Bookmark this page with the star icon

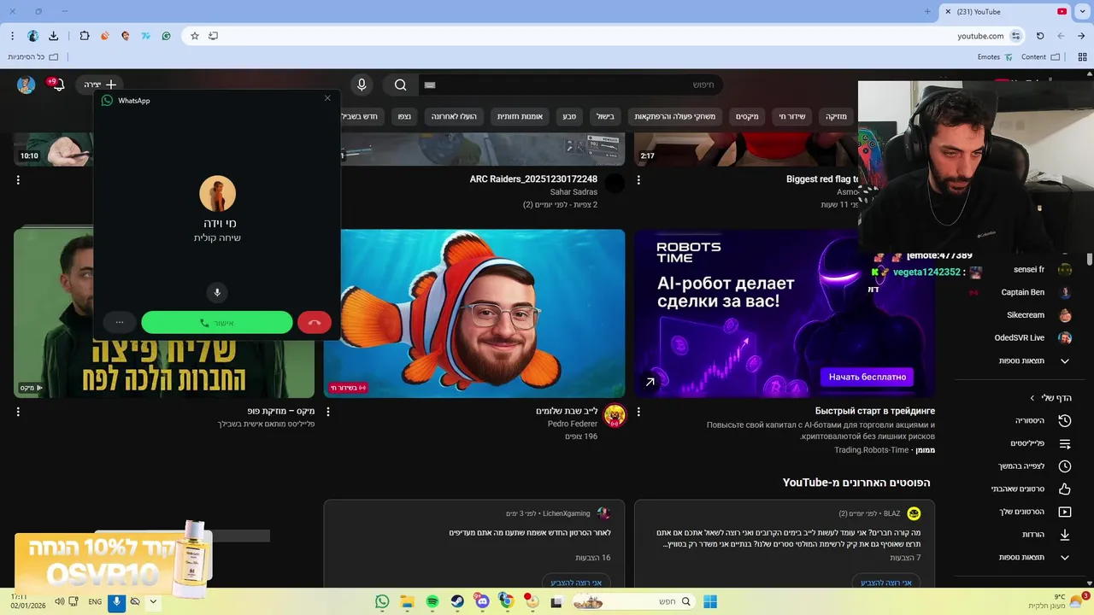point(195,36)
